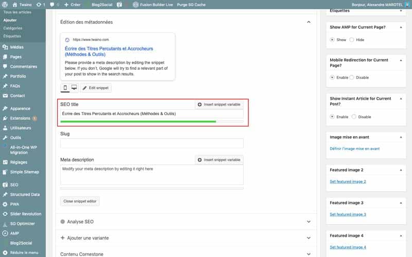Select Disable for Show Instant Article
This screenshot has height=257, width=412.
click(354, 117)
